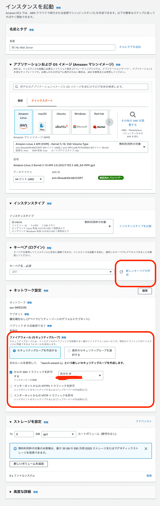Collapse the instance type section

pyautogui.click(x=11, y=203)
